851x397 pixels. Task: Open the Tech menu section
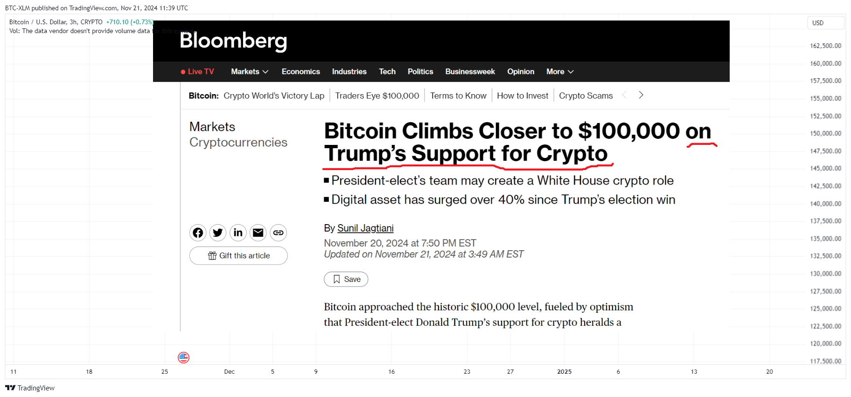pos(387,71)
